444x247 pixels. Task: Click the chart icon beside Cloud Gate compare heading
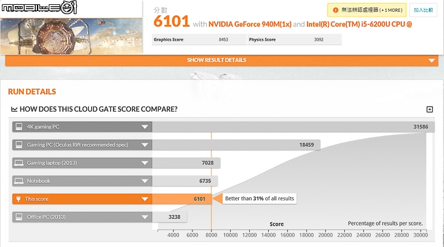tap(14, 109)
